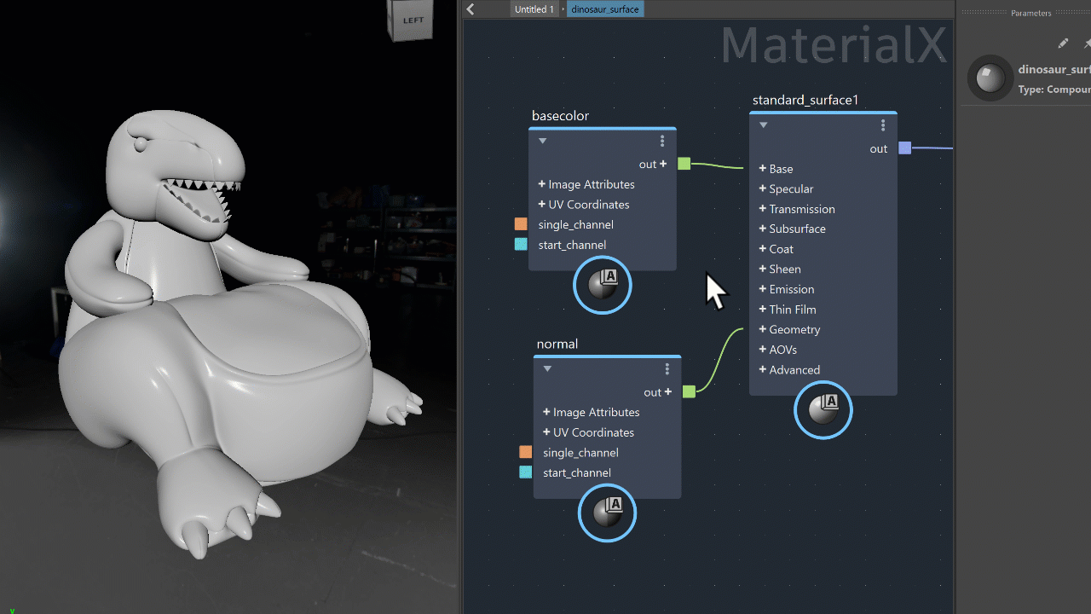Viewport: 1091px width, 614px height.
Task: Expand the Subsurface group
Action: coord(763,229)
